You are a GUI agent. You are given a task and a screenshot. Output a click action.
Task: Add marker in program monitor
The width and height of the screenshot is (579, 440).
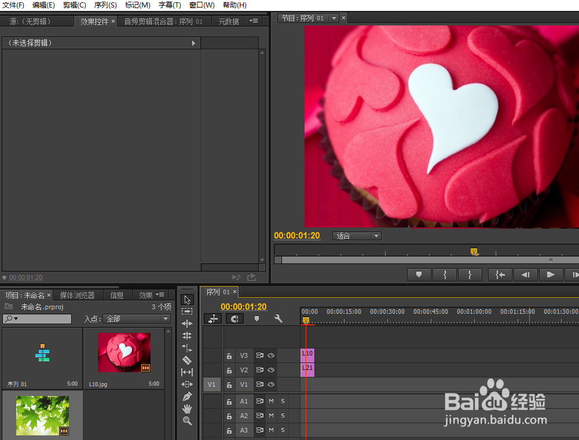[419, 274]
